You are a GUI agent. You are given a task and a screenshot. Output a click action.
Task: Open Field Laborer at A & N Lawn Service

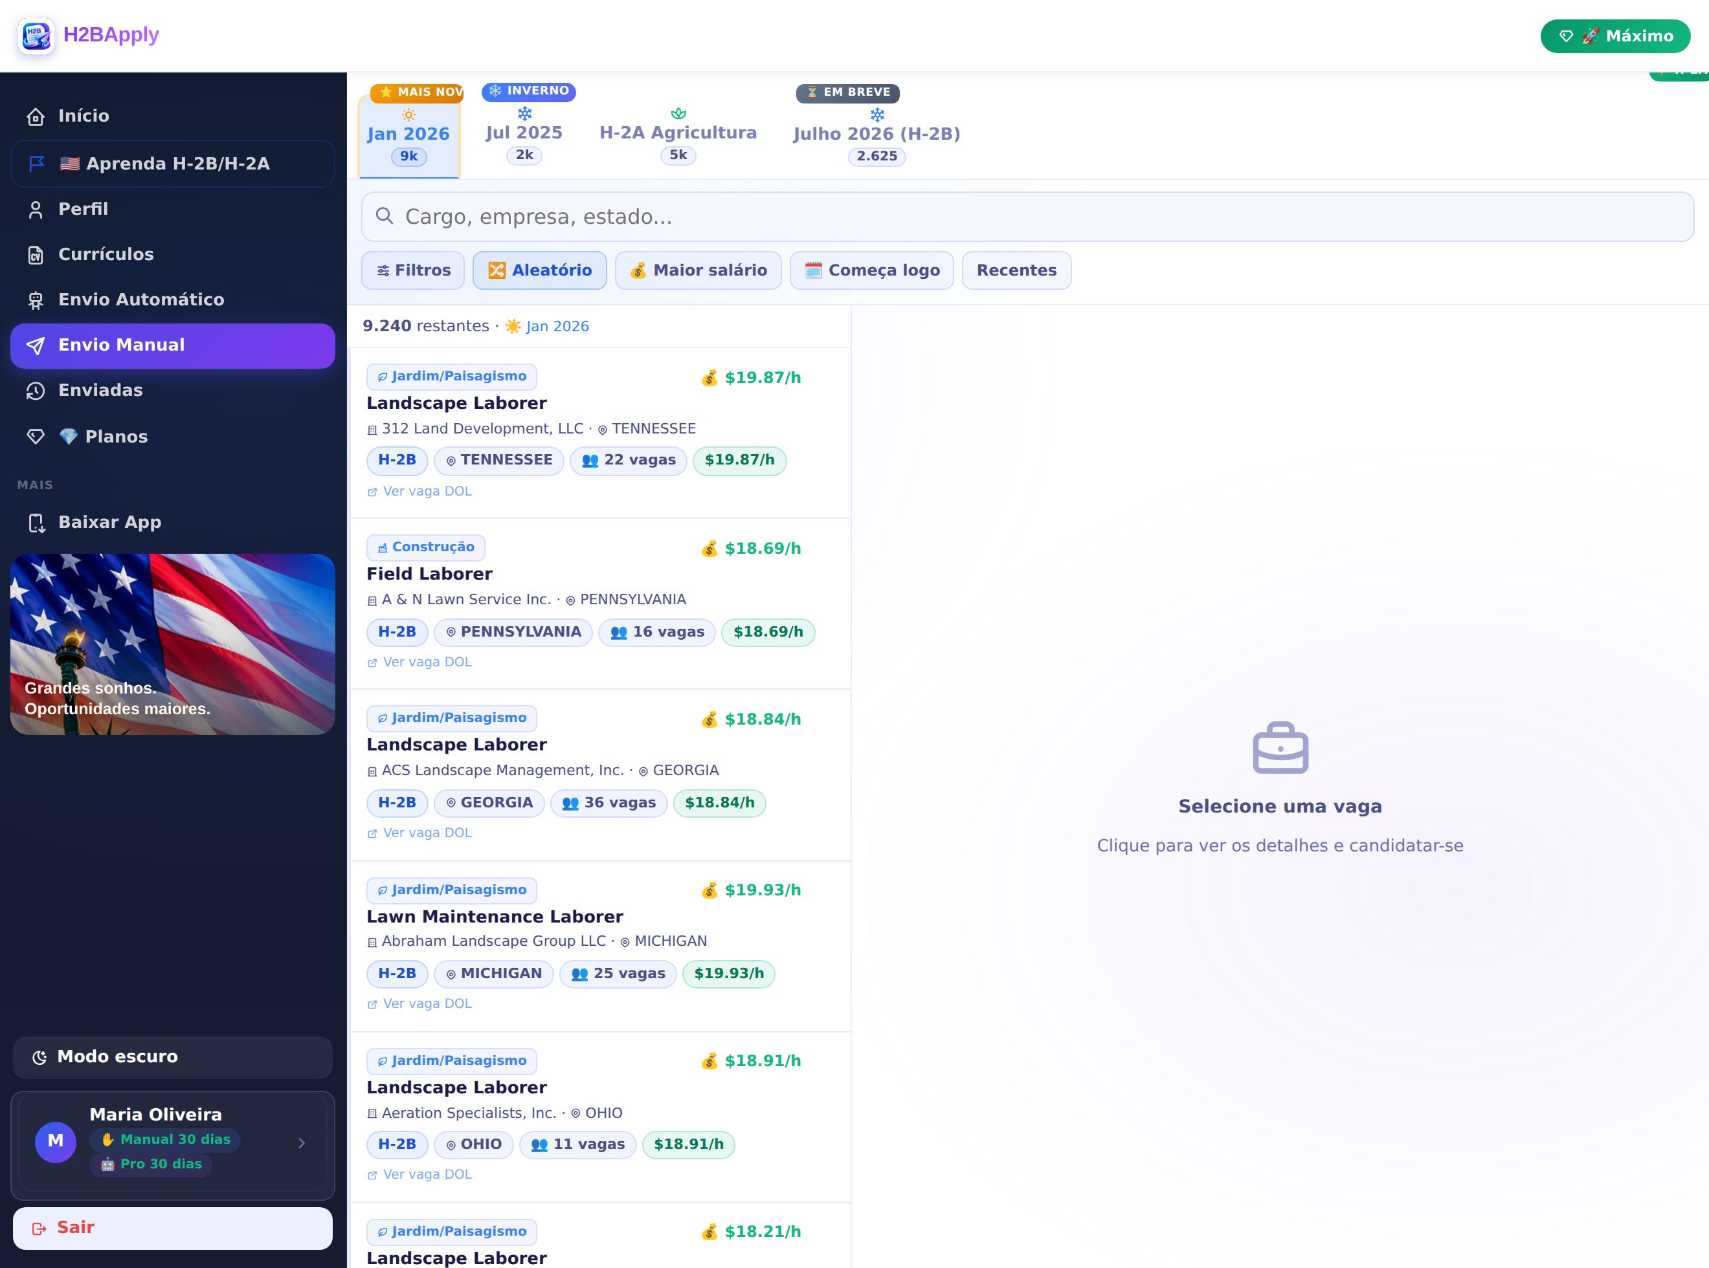tap(600, 604)
